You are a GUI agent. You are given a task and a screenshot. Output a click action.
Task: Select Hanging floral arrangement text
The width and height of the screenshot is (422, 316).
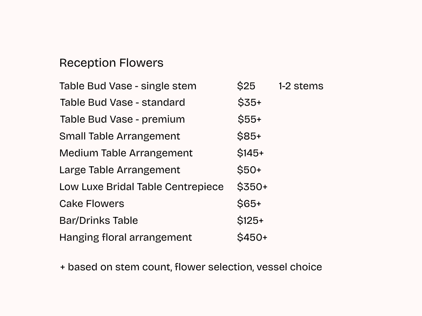(x=126, y=238)
